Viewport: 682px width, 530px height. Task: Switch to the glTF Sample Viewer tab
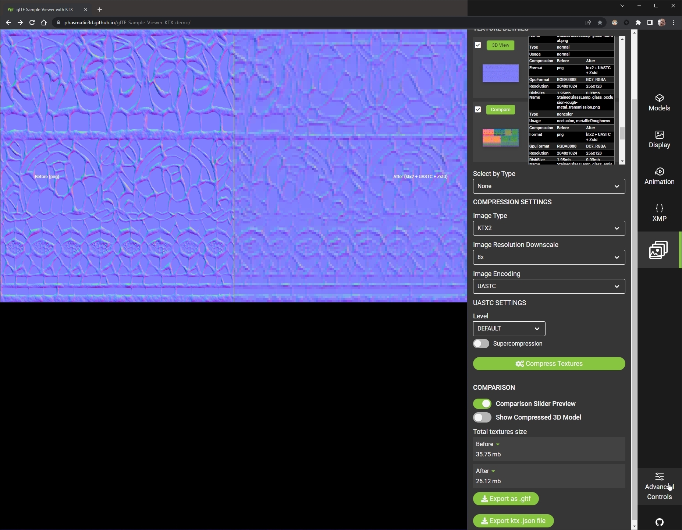pyautogui.click(x=44, y=9)
